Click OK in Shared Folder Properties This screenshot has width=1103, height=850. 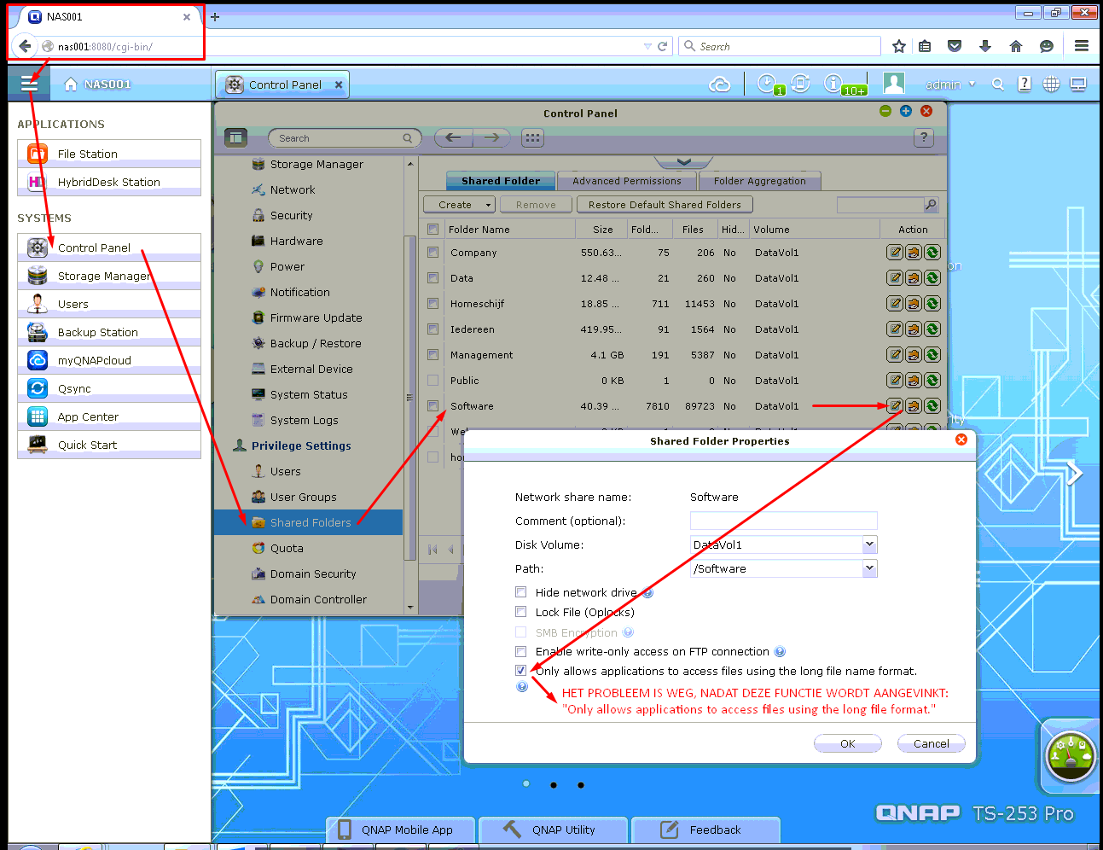(848, 743)
